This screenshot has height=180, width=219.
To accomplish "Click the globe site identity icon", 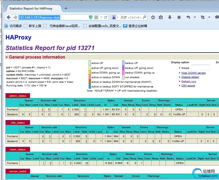I will 15,17.
